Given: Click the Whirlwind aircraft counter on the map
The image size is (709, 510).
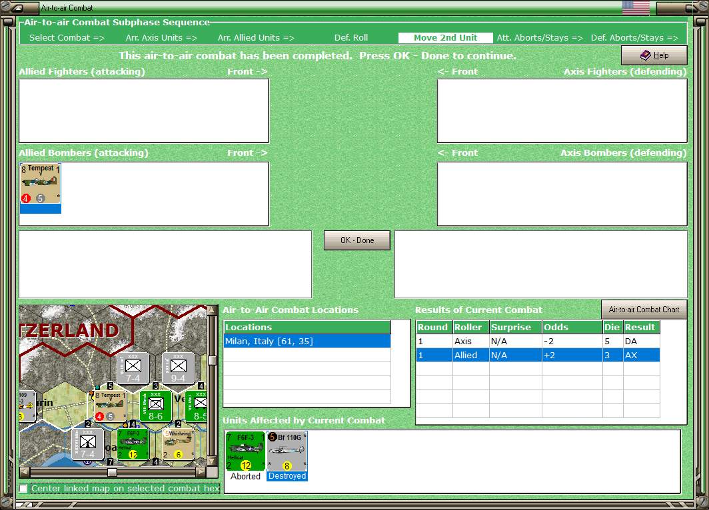Looking at the screenshot, I should tap(178, 445).
